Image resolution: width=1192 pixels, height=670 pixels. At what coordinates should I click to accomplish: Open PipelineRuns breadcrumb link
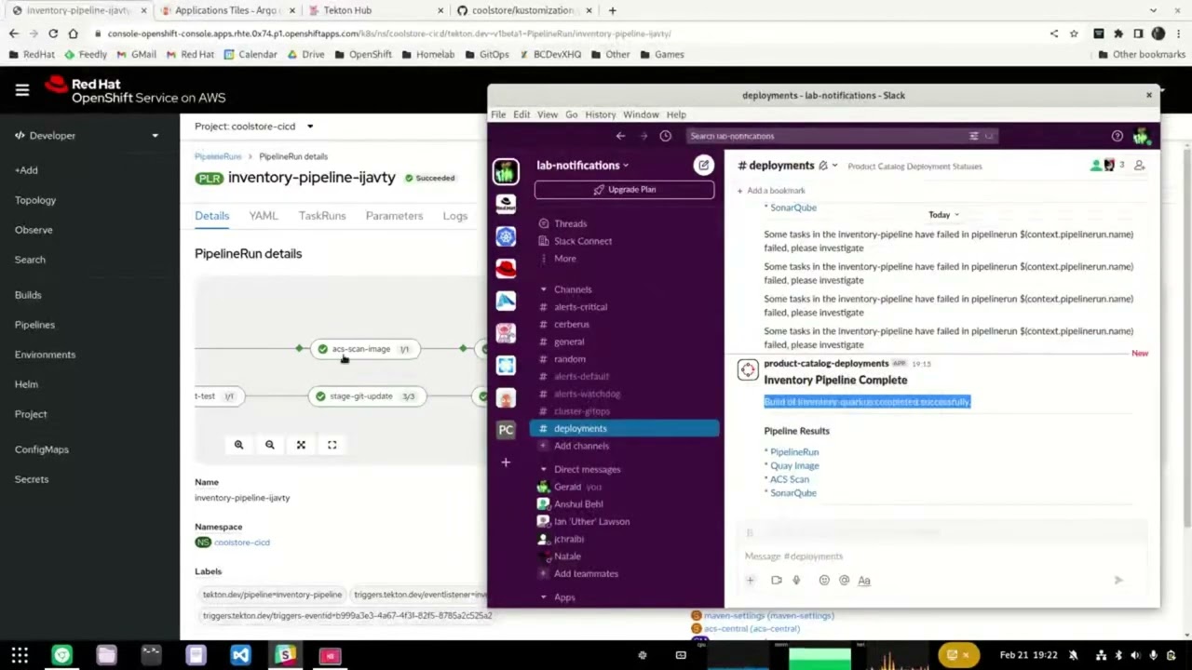tap(218, 156)
